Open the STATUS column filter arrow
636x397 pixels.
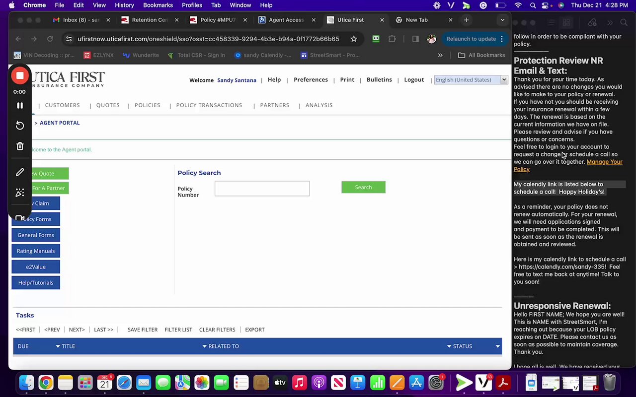coord(449,346)
